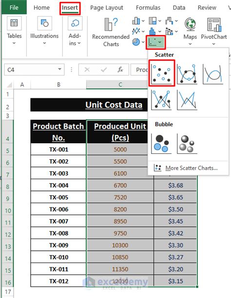This screenshot has height=298, width=231.
Task: Open the Maps chart icon
Action: pos(190,24)
